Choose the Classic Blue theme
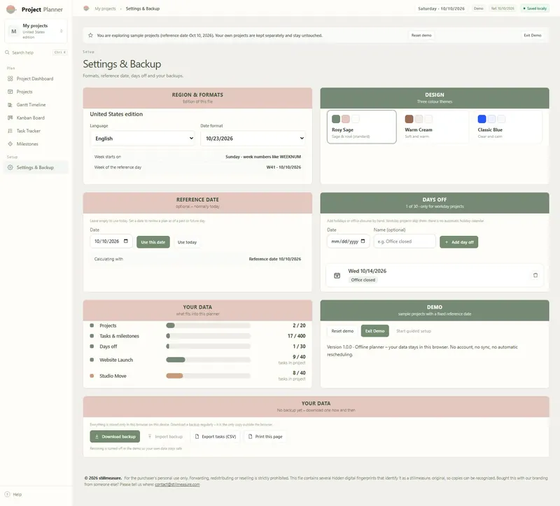The width and height of the screenshot is (560, 506). [x=507, y=127]
